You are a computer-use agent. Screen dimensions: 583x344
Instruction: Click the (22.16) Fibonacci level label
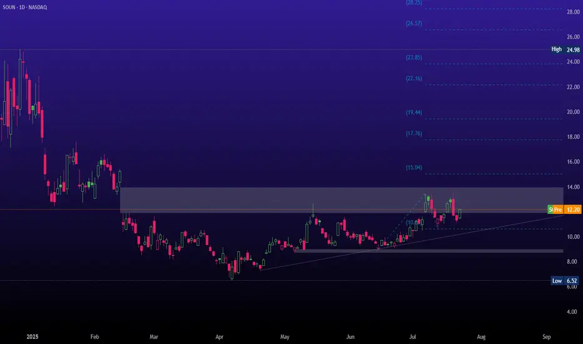coord(414,78)
